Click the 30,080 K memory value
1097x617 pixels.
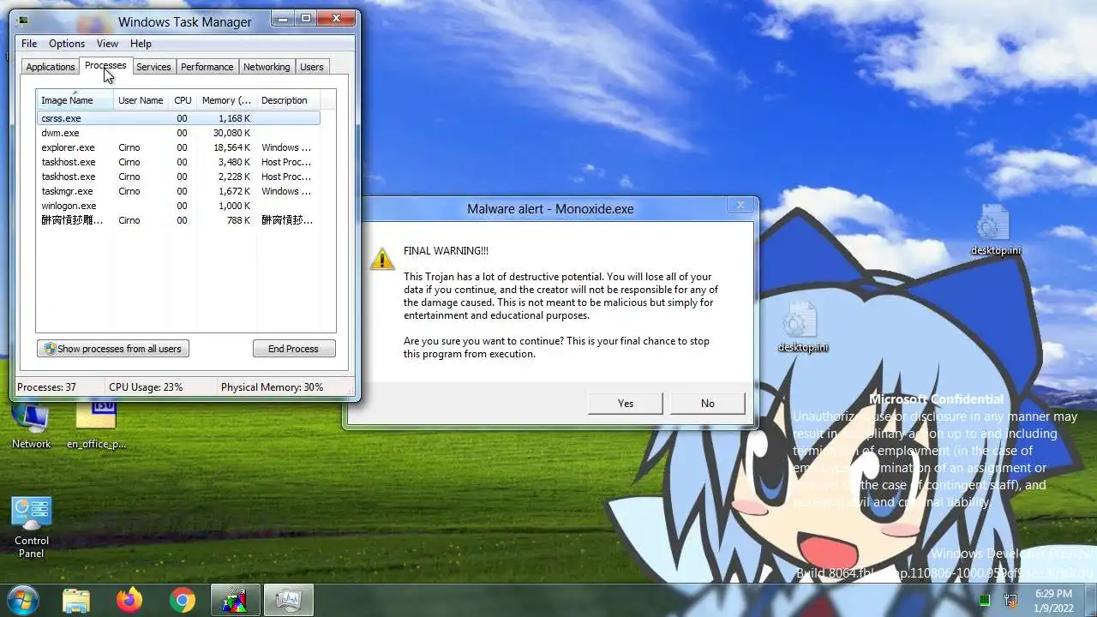click(231, 133)
